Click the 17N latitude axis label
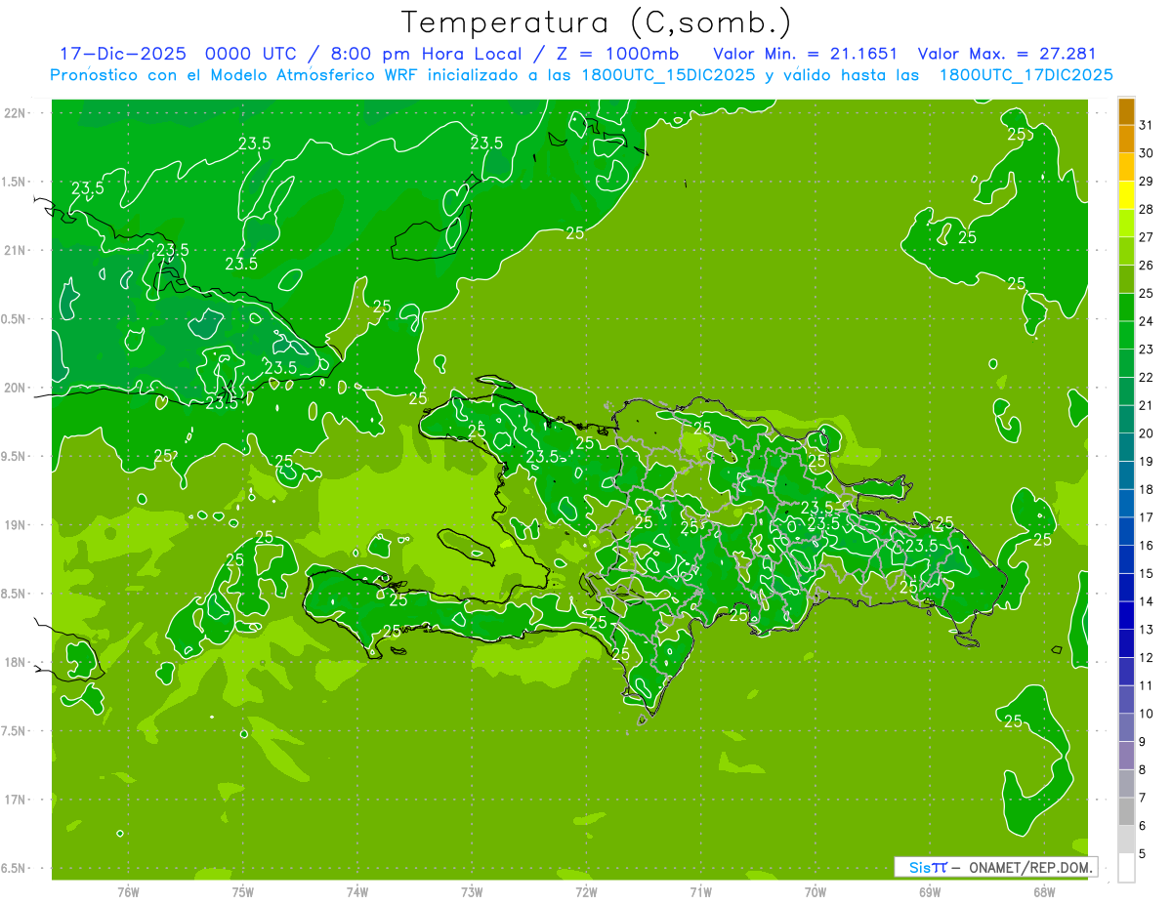The height and width of the screenshot is (905, 1172). 17,800
